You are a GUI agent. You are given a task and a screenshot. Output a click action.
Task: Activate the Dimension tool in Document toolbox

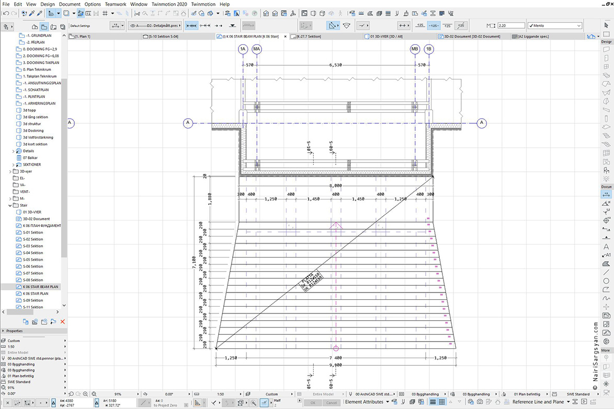[x=606, y=194]
